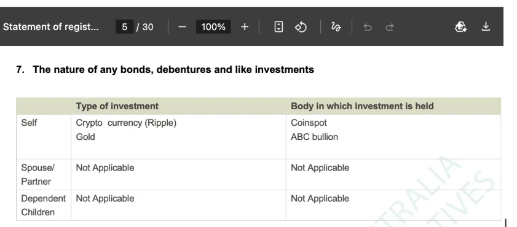
Task: Download the PDF file
Action: 486,26
